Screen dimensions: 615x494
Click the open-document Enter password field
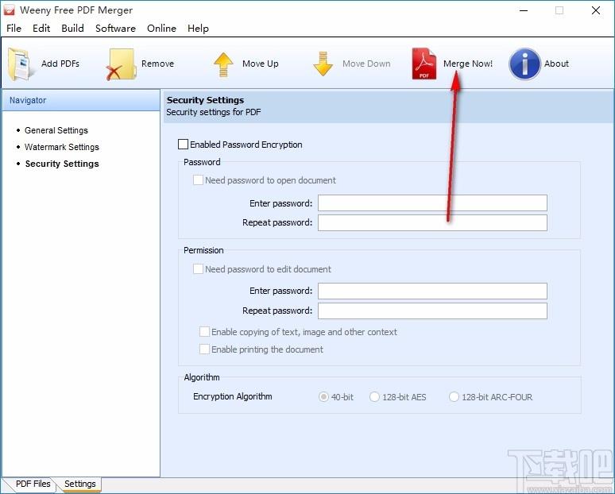click(432, 203)
